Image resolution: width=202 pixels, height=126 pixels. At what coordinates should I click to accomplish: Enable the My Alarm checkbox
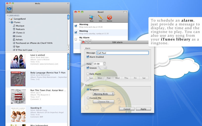76,39
